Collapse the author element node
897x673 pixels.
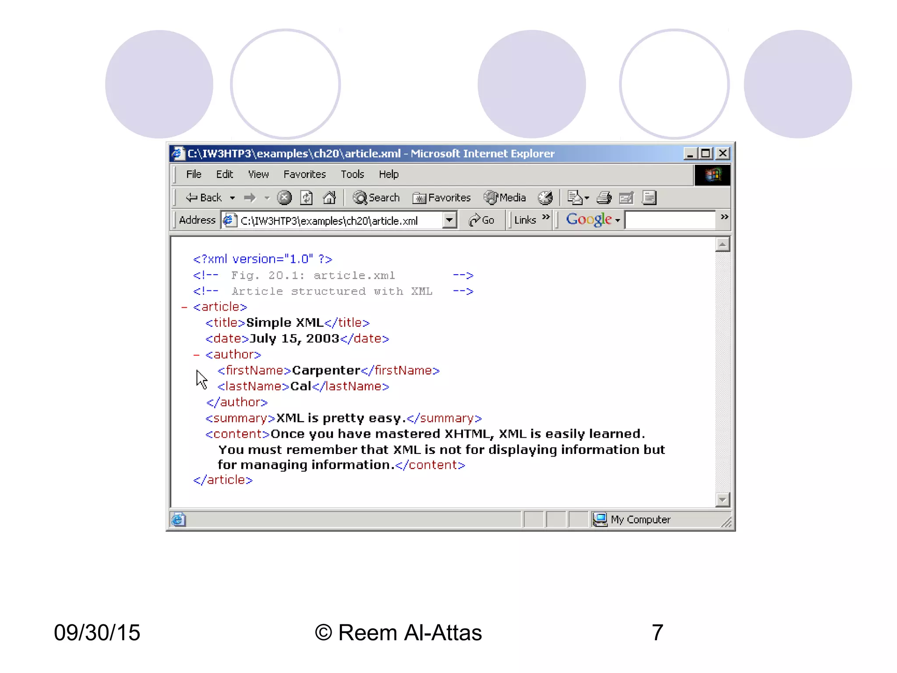point(197,354)
